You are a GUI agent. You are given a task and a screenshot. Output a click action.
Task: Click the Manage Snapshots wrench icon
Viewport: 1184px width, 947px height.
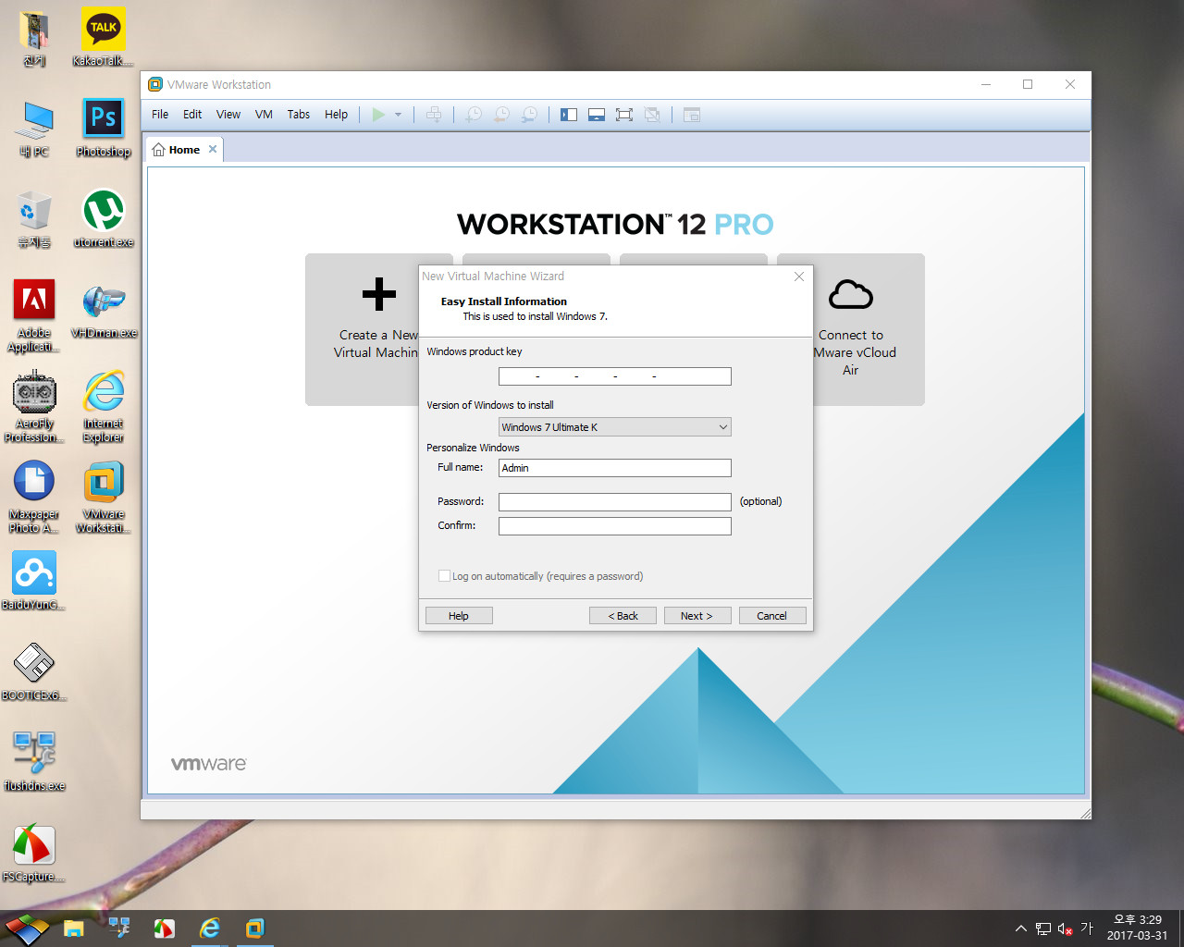(x=529, y=115)
